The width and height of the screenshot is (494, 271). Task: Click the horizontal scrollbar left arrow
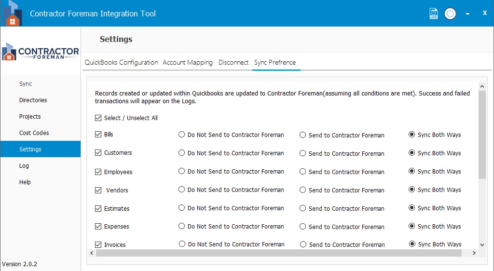pyautogui.click(x=92, y=253)
